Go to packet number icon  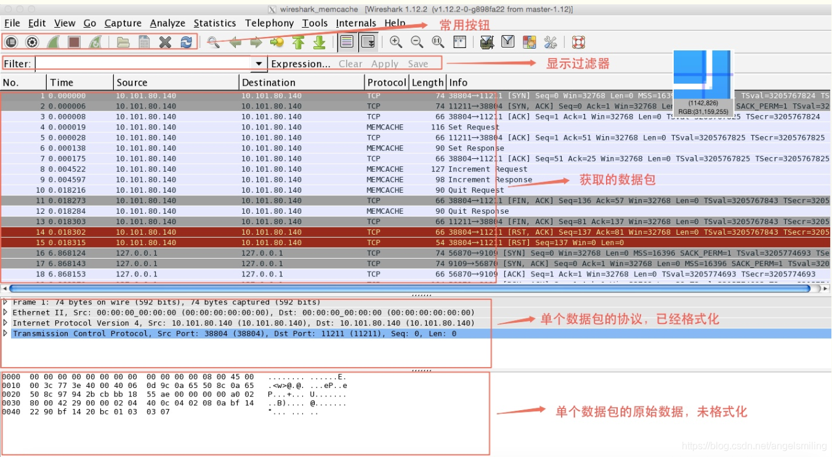click(x=277, y=42)
